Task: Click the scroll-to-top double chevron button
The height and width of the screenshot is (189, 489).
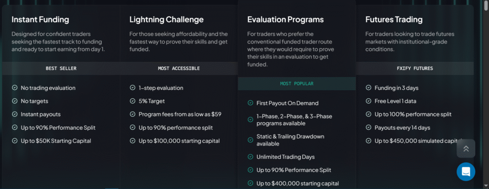Action: [x=466, y=148]
